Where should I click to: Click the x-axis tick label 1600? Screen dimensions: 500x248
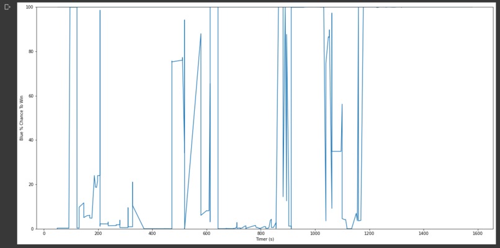click(478, 233)
